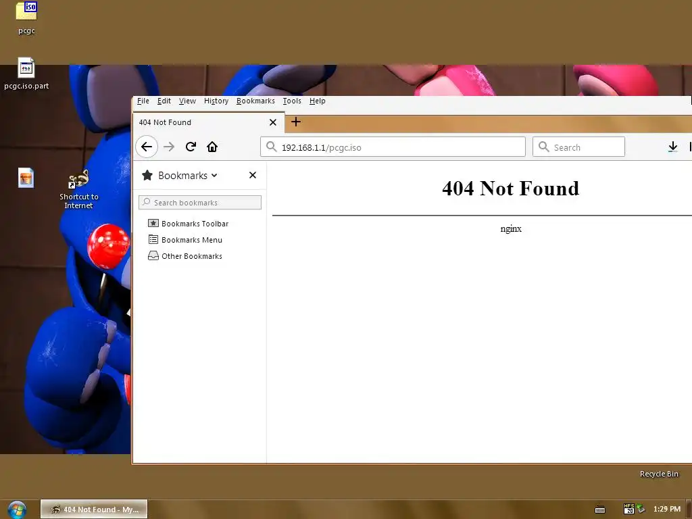Open the downloads arrow in toolbar

click(x=672, y=147)
